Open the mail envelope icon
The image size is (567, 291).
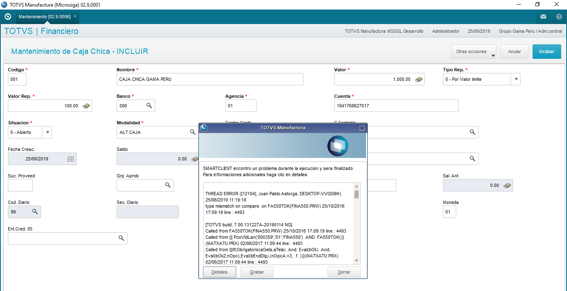tap(543, 17)
